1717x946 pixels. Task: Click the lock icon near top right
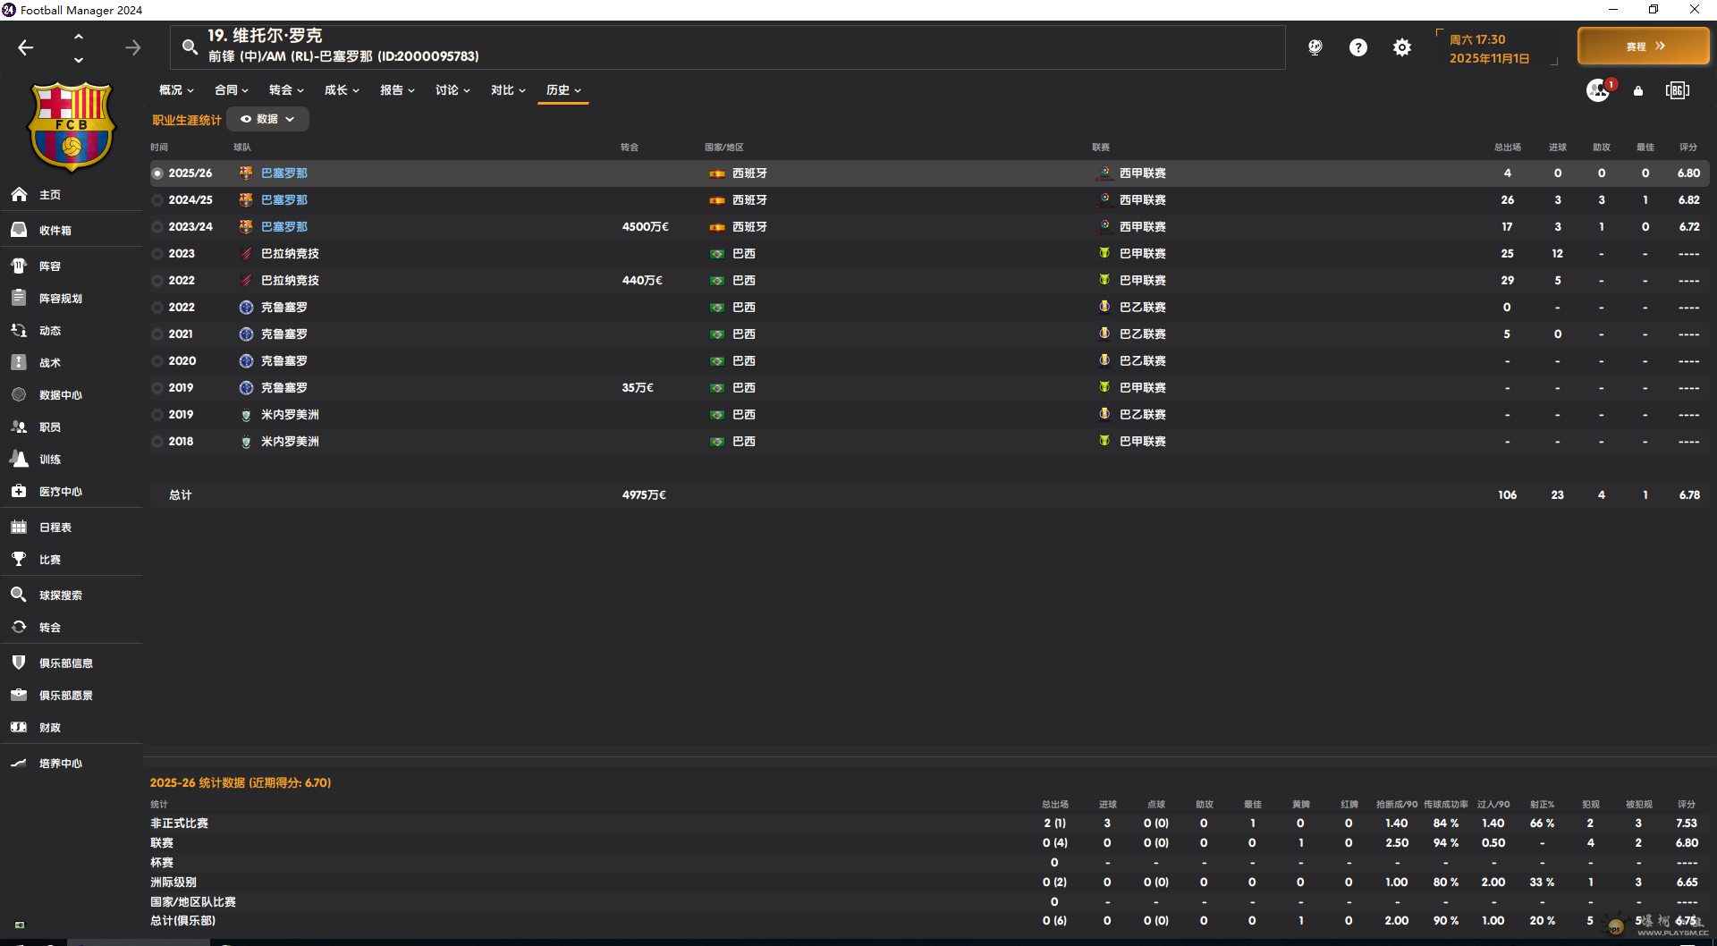1638,90
